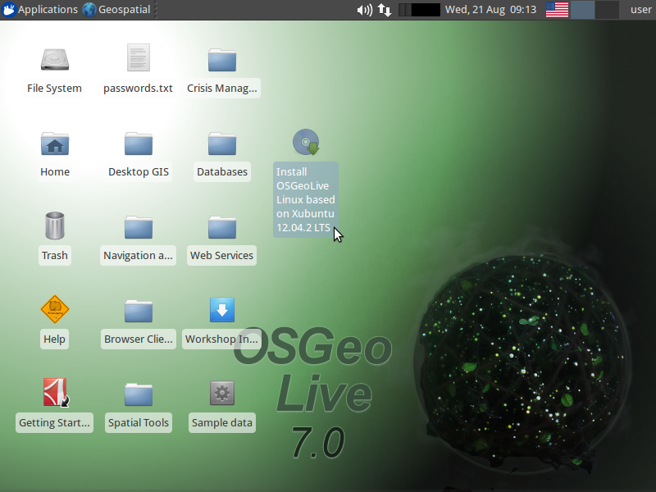The width and height of the screenshot is (656, 492).
Task: Click the clock showing Wed, 21 Aug 09:13
Action: coord(490,9)
